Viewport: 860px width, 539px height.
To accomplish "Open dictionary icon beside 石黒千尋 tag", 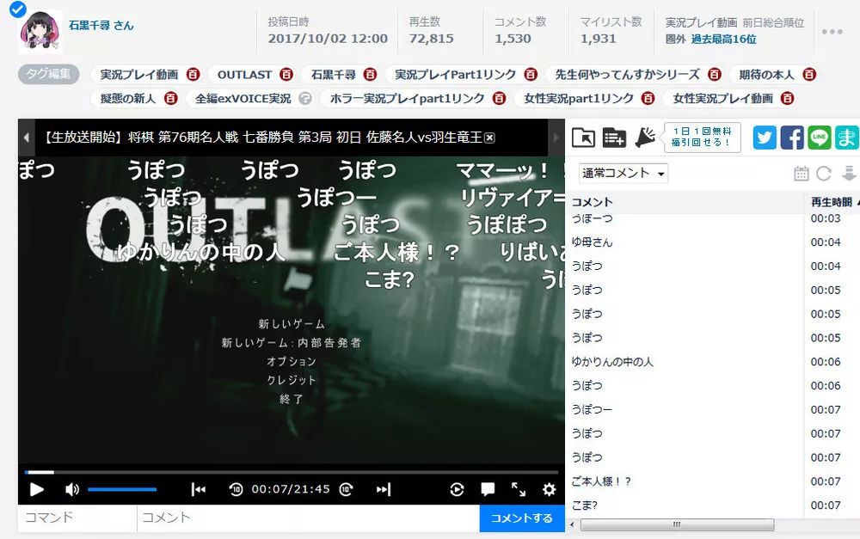I will pyautogui.click(x=370, y=74).
